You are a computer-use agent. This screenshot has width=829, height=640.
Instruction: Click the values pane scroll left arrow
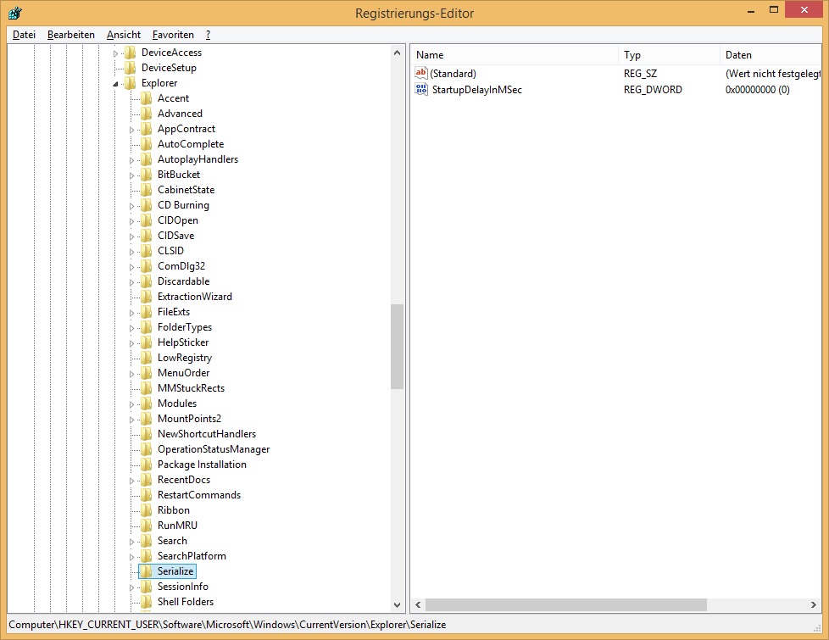[x=418, y=604]
